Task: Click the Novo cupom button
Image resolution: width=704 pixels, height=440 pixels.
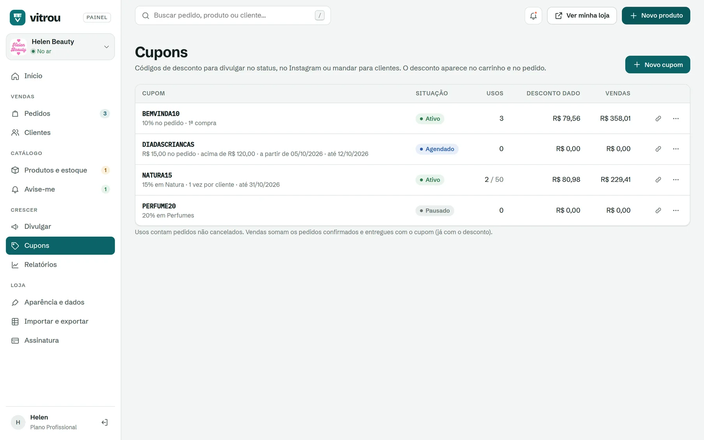Action: tap(657, 65)
